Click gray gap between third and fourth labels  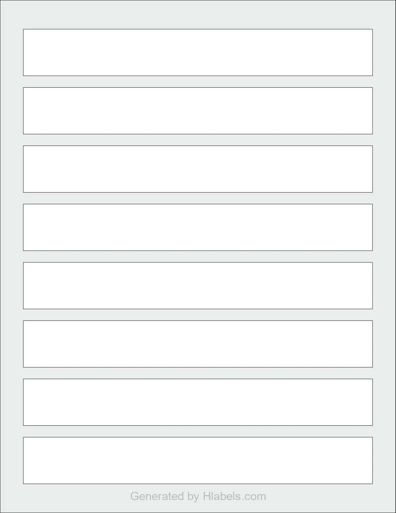(x=198, y=198)
